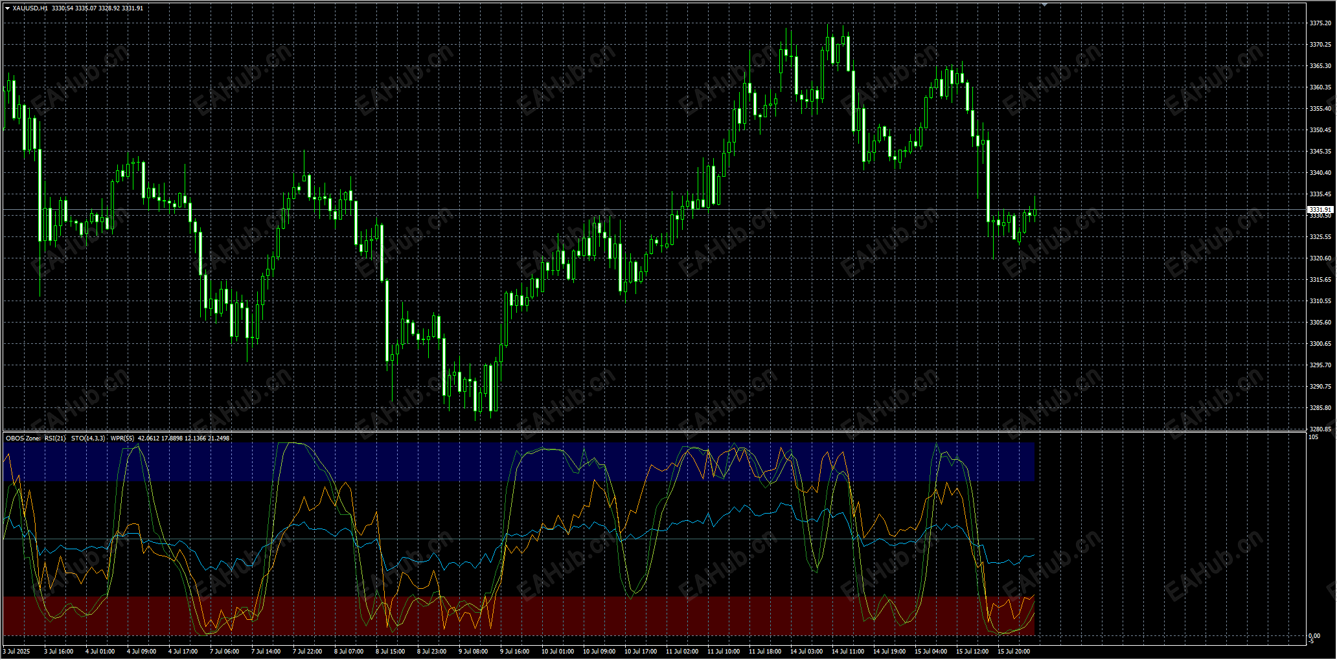Click the 3350.45 price scale label
This screenshot has height=660, width=1337.
[1320, 130]
